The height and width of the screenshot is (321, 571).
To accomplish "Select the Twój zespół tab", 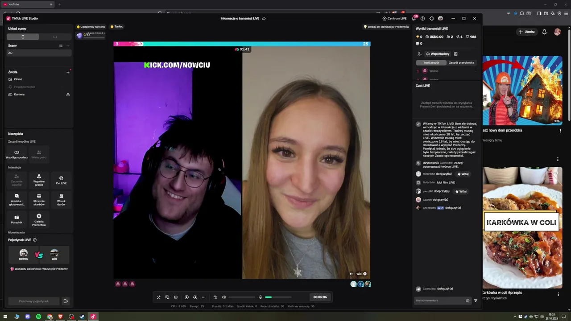I will pos(431,63).
